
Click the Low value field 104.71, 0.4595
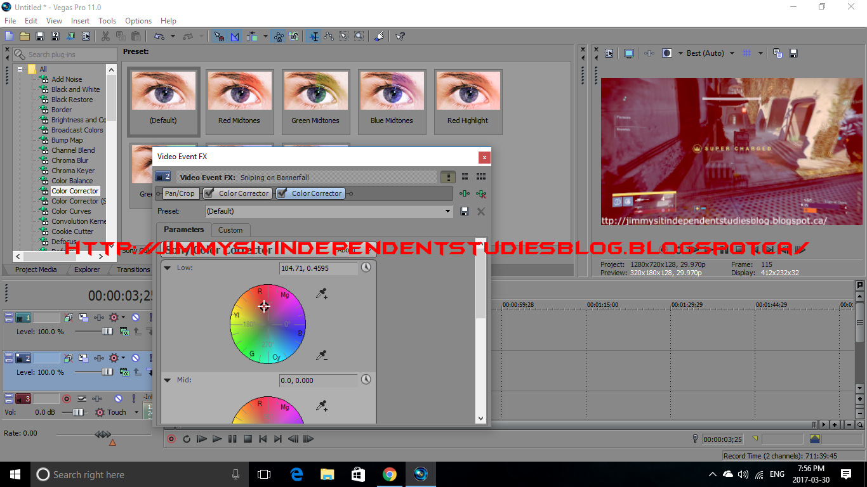click(x=319, y=268)
